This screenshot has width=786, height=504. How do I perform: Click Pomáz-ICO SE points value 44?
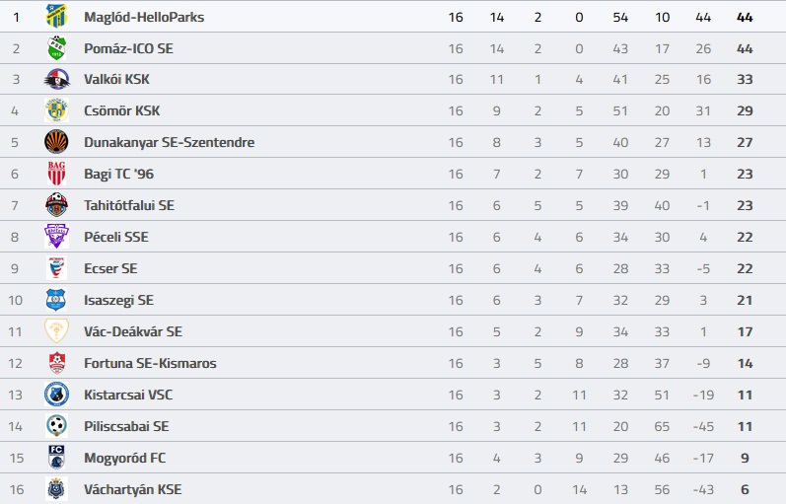point(745,48)
